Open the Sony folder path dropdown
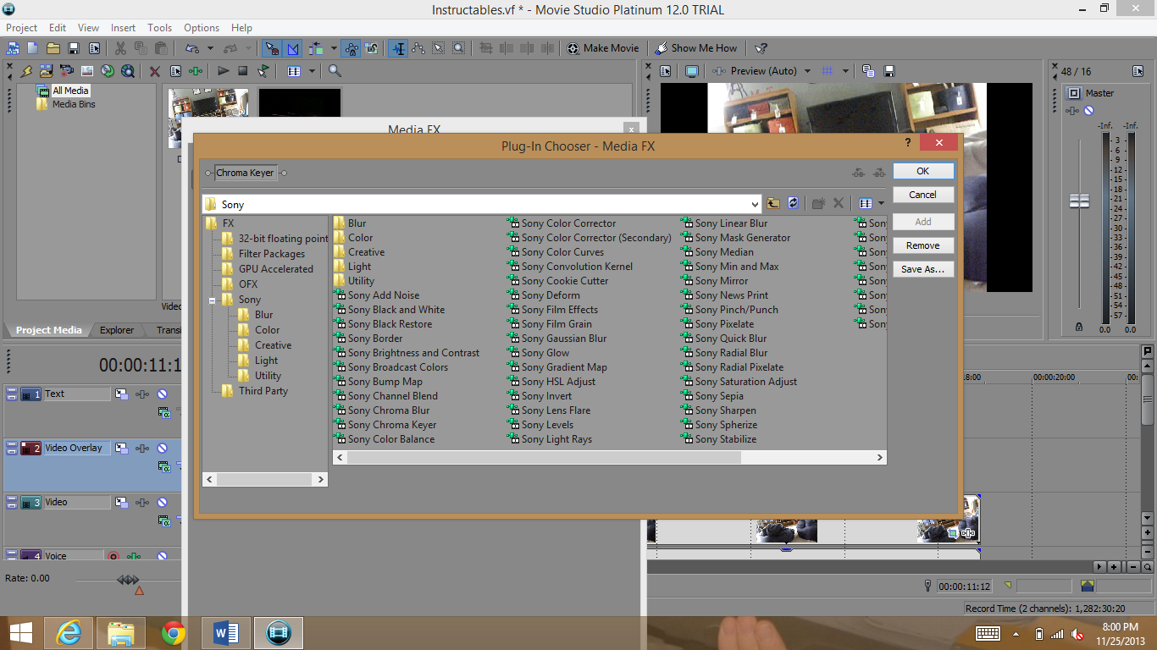Image resolution: width=1157 pixels, height=650 pixels. coord(755,204)
